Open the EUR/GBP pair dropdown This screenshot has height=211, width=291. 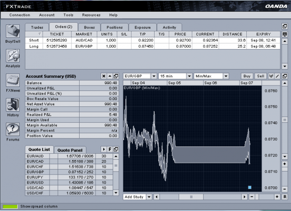click(154, 76)
